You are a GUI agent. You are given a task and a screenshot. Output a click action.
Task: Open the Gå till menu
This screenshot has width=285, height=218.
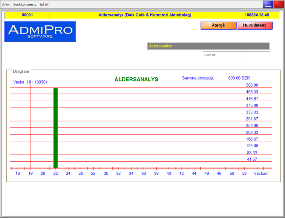click(x=44, y=4)
